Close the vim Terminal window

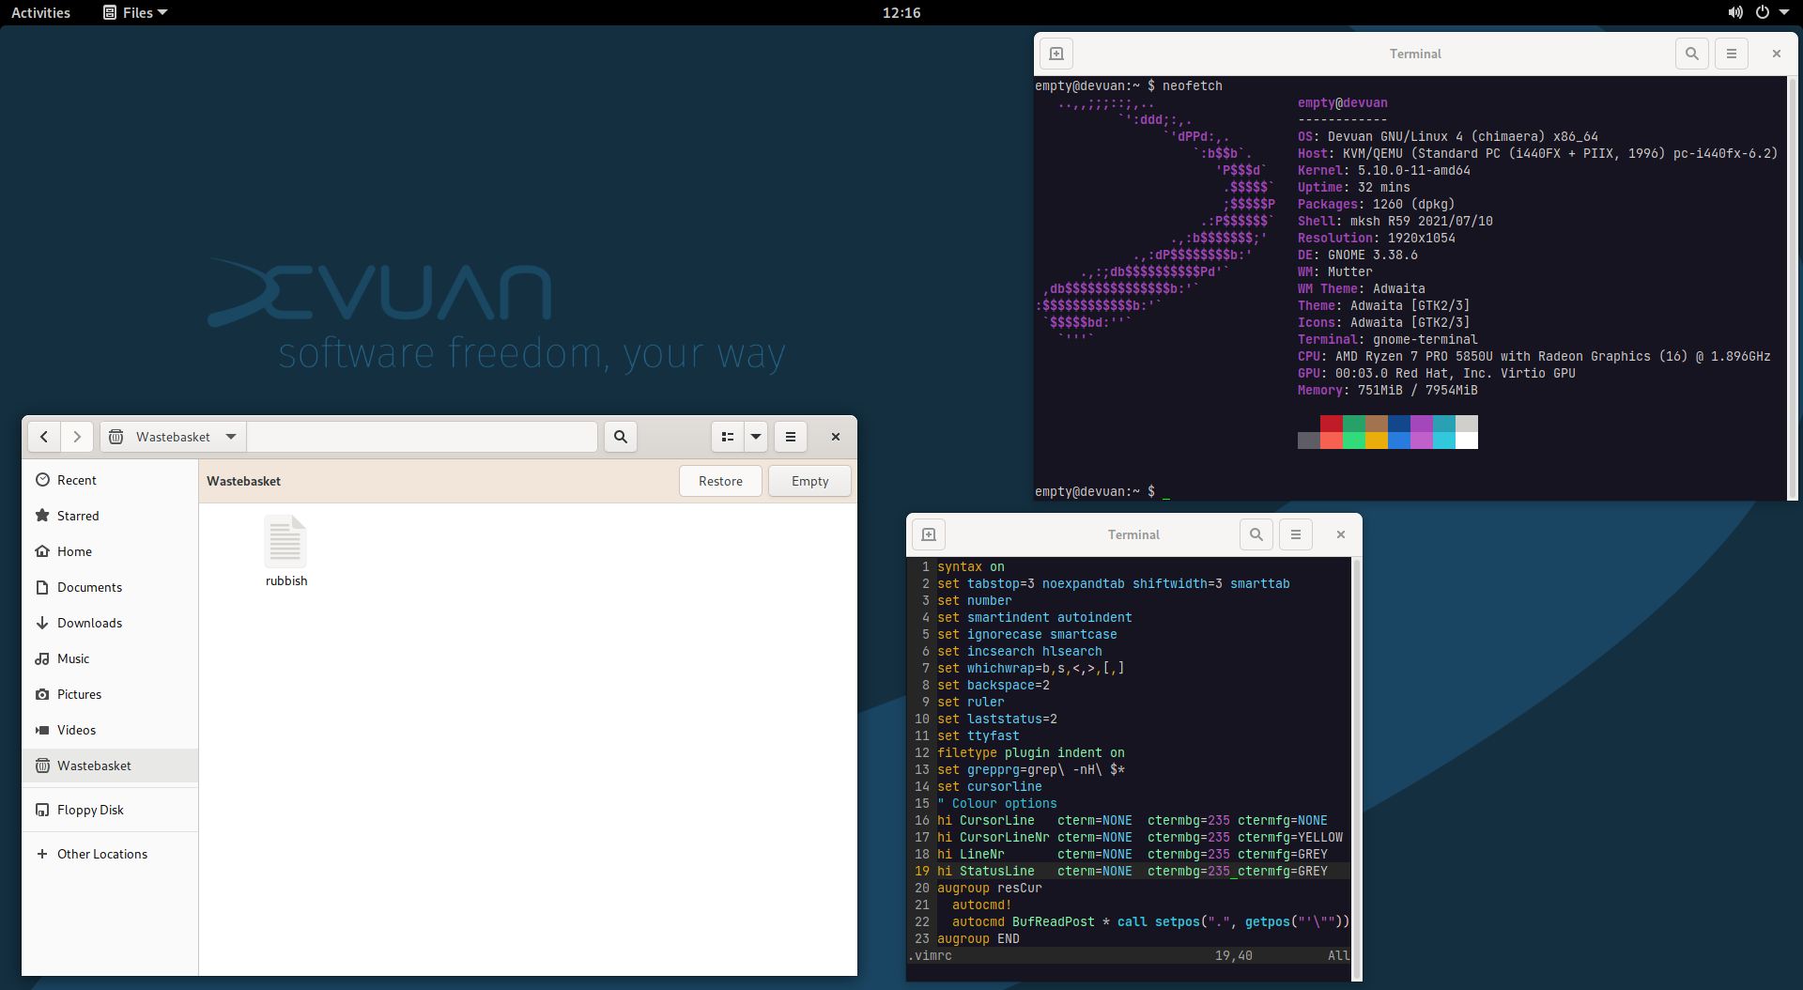(x=1341, y=534)
